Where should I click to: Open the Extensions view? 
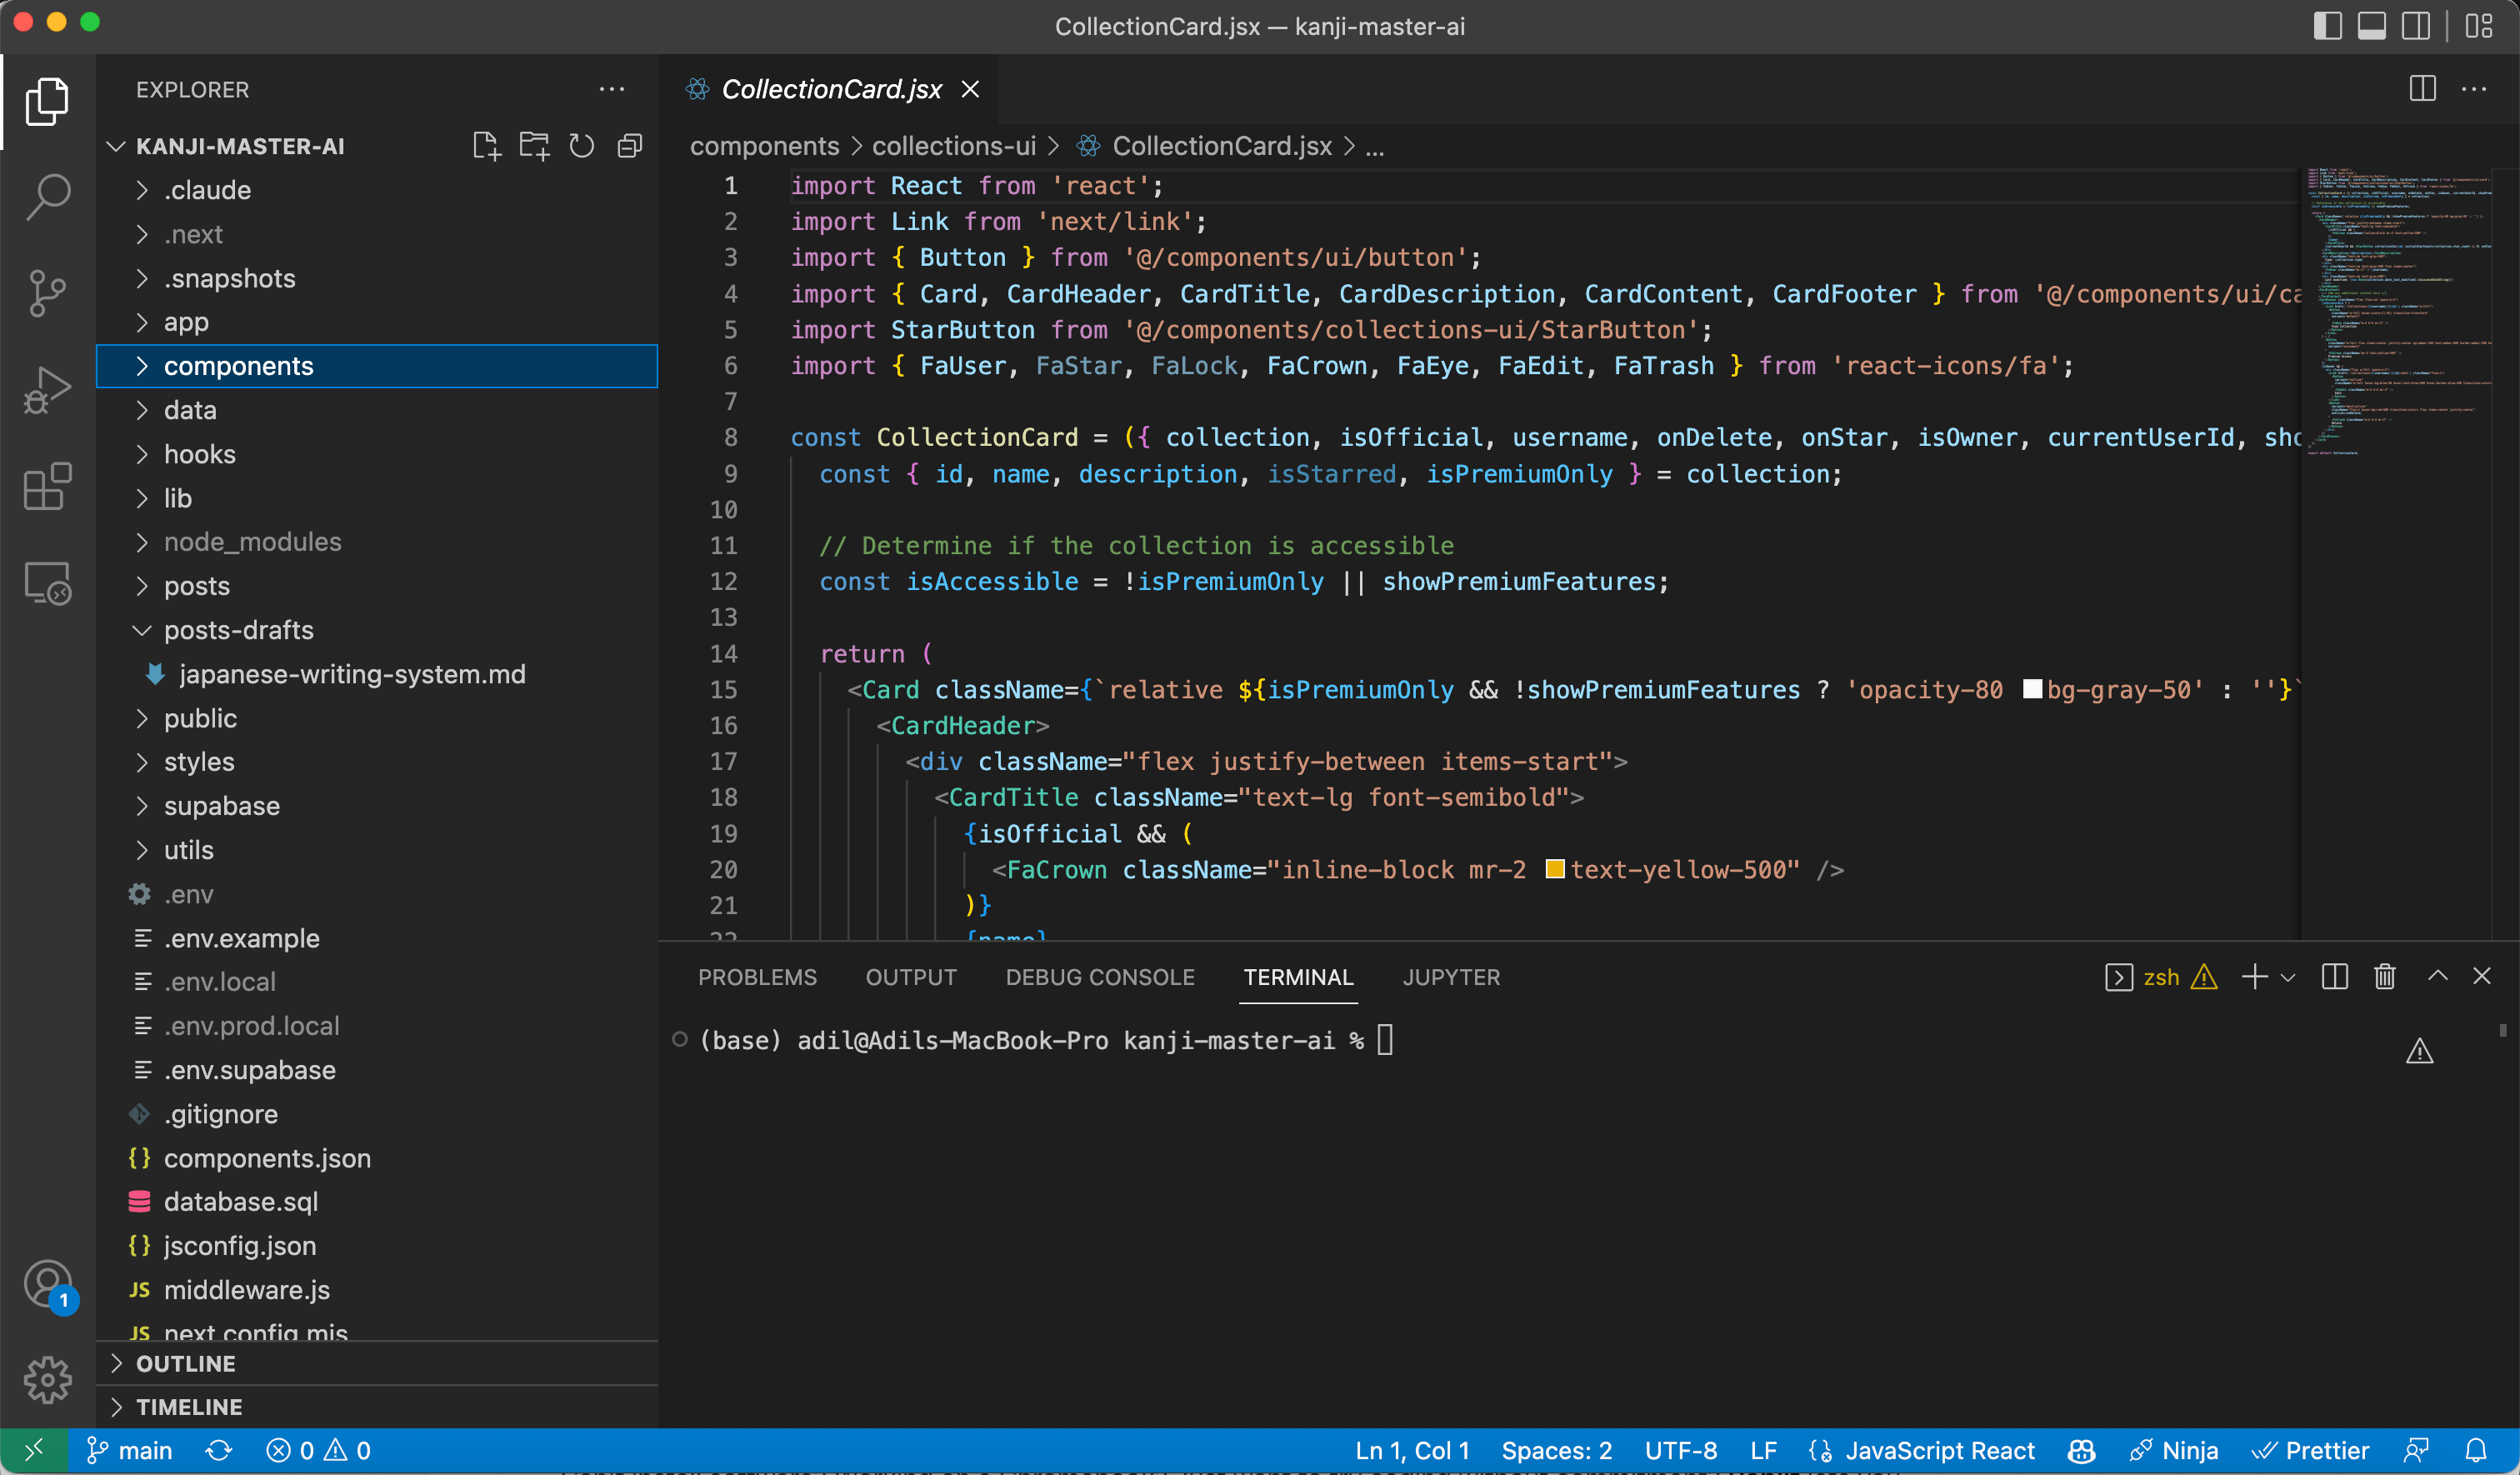tap(47, 487)
